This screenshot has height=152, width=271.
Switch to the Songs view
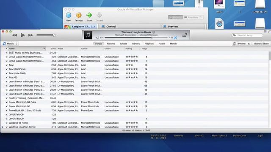[x=98, y=43]
